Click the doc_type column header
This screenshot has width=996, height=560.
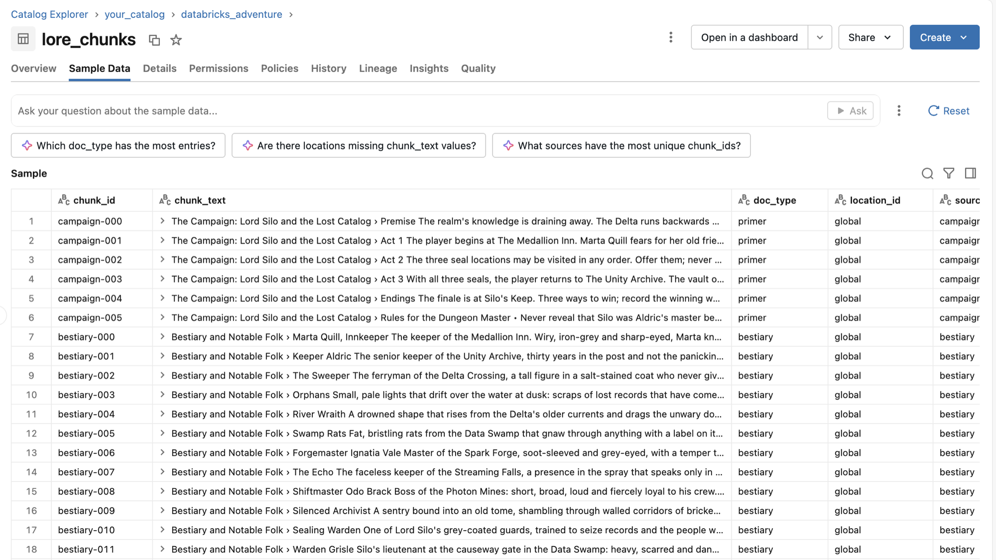(x=779, y=200)
